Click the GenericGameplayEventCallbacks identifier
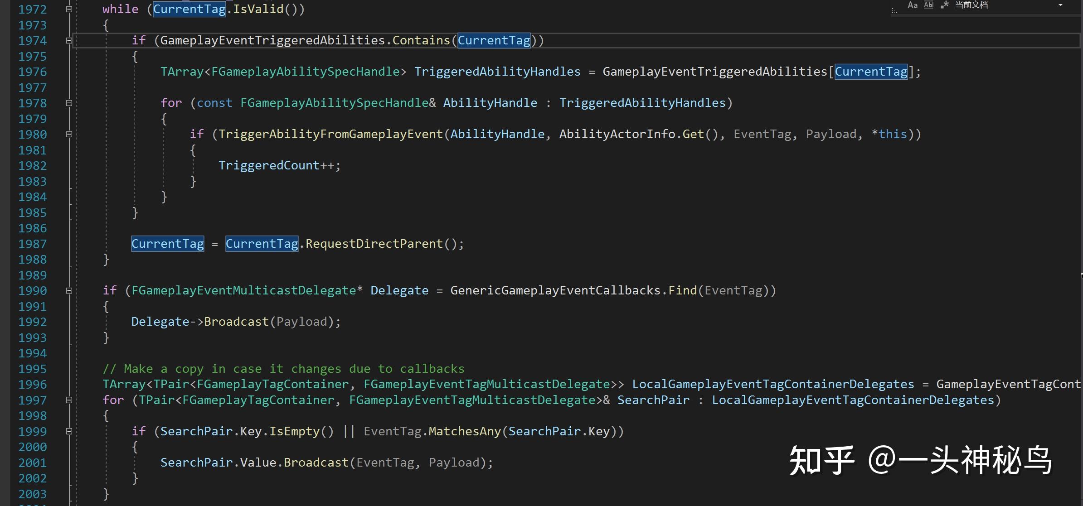 (x=555, y=290)
